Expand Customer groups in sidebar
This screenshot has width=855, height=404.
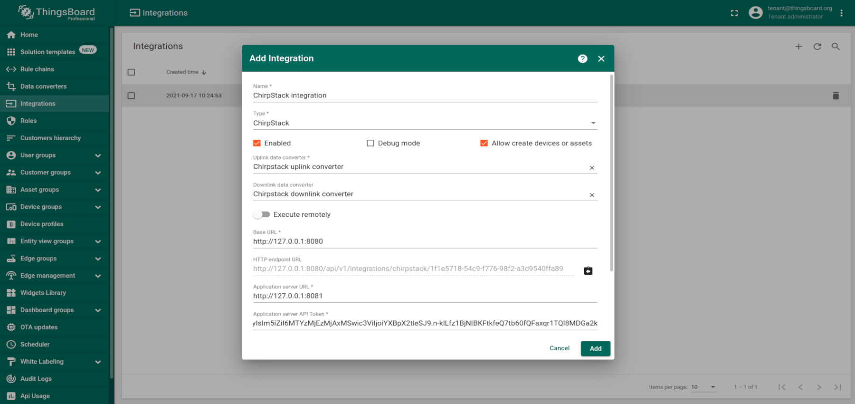click(98, 173)
